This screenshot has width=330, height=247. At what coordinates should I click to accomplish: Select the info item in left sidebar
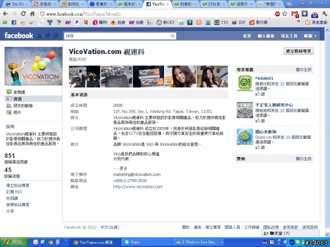[x=33, y=99]
